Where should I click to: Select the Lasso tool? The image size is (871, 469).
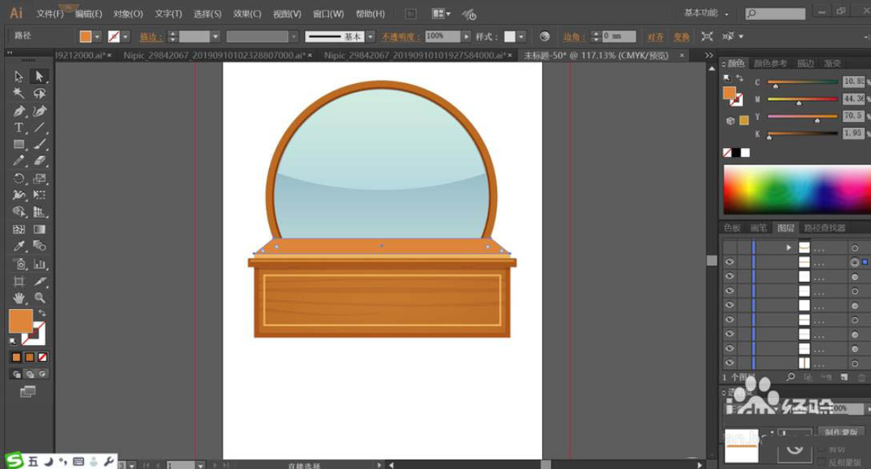39,94
